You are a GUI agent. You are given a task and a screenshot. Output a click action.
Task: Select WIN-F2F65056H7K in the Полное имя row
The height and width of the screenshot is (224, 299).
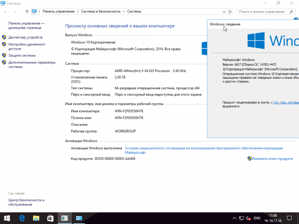[x=129, y=118]
